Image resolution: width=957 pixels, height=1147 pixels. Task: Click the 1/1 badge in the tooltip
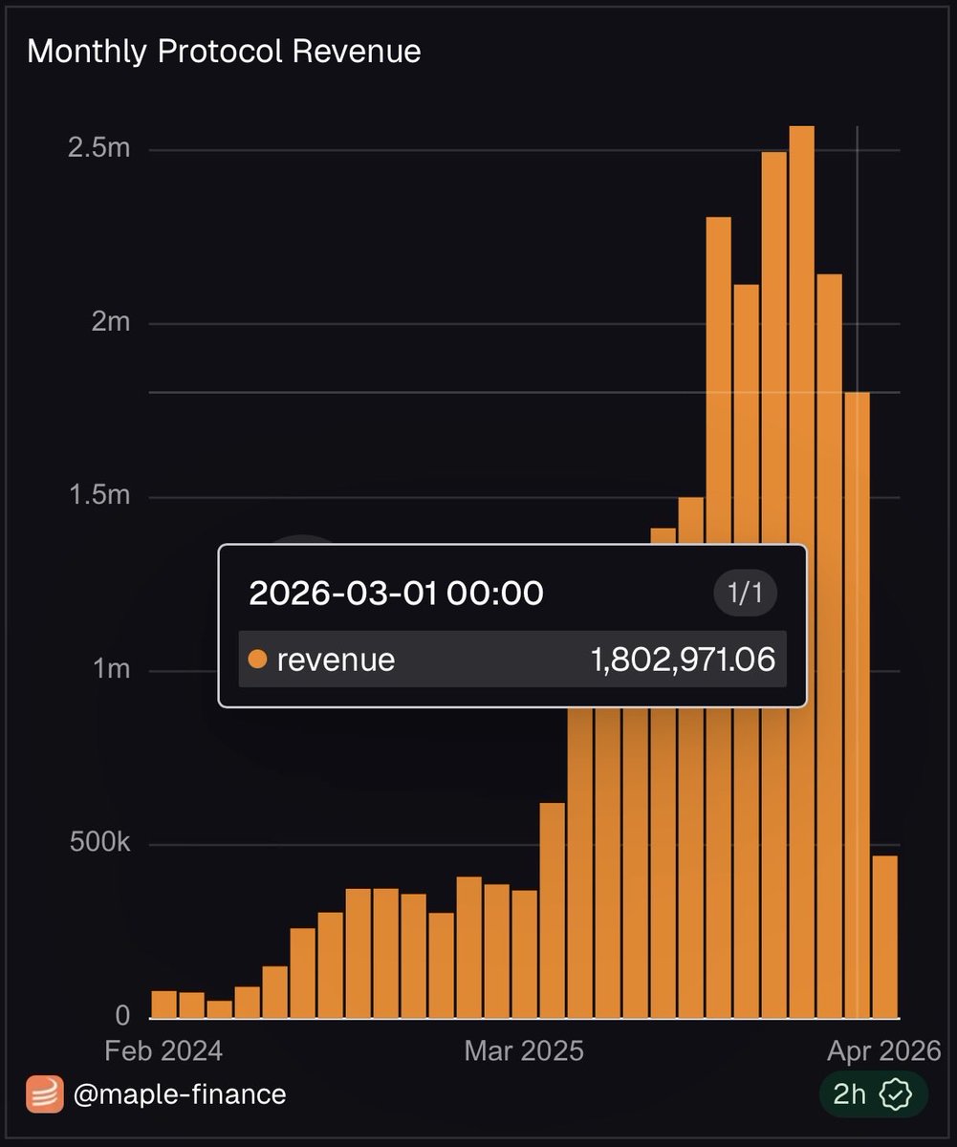pos(745,594)
